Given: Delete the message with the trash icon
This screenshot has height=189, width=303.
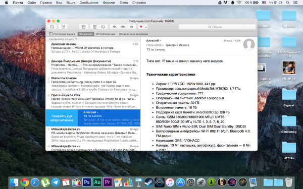Looking at the screenshot, I should tap(95, 27).
